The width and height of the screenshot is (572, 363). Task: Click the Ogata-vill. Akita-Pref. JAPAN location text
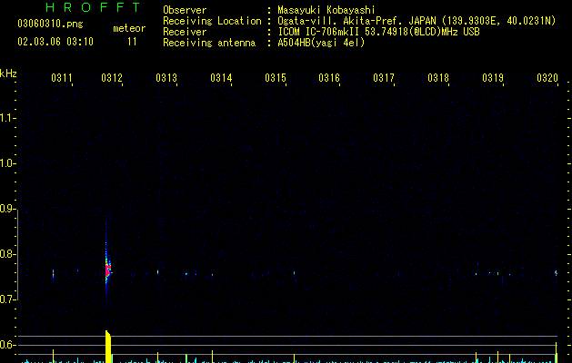coord(416,21)
